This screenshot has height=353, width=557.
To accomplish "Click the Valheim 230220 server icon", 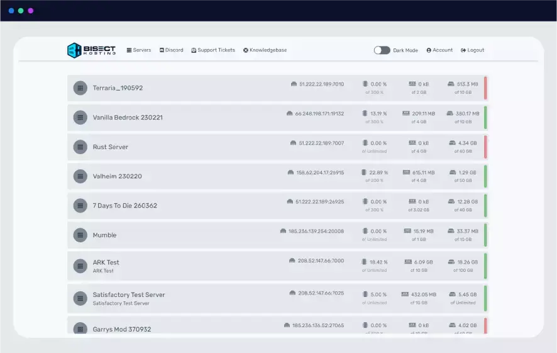I will coord(80,176).
